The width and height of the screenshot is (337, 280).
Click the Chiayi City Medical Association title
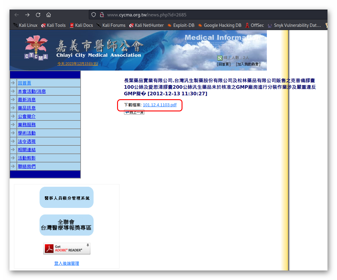pyautogui.click(x=99, y=55)
